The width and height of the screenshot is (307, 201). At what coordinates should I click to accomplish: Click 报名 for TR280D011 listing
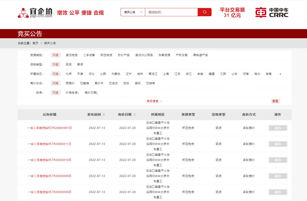[278, 144]
